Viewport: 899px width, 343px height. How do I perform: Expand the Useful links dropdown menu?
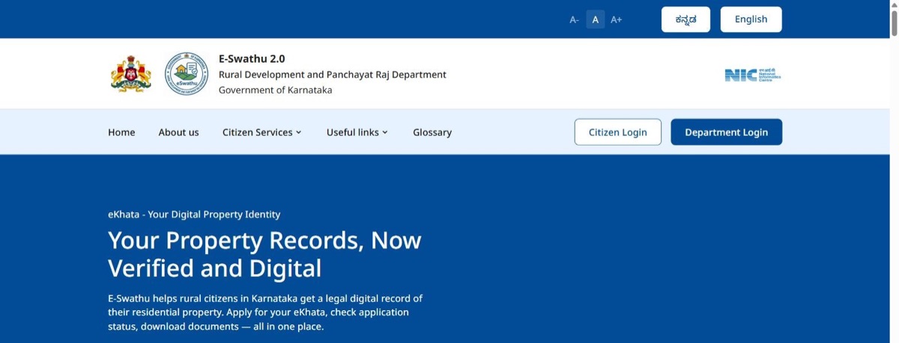357,132
